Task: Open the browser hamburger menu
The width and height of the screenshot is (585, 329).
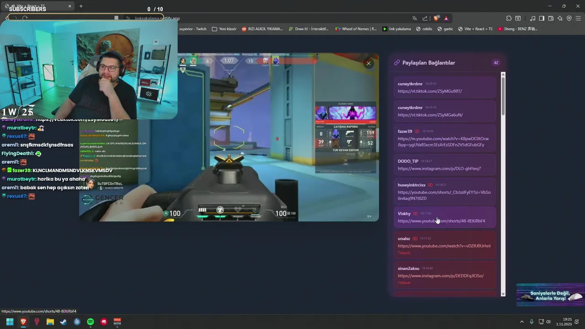Action: (578, 18)
